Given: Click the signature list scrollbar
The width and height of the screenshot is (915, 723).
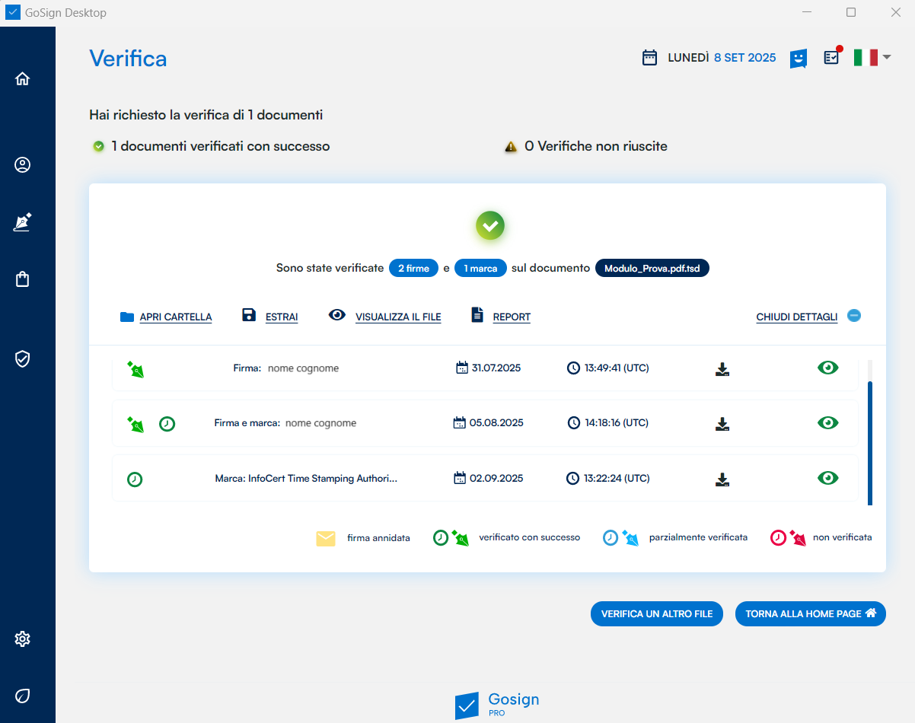Looking at the screenshot, I should (x=870, y=441).
